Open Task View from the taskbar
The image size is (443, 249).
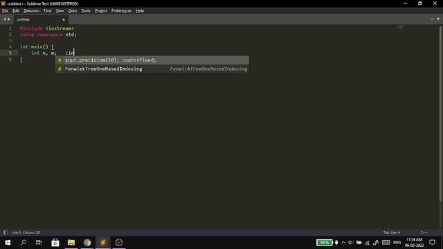click(39, 243)
